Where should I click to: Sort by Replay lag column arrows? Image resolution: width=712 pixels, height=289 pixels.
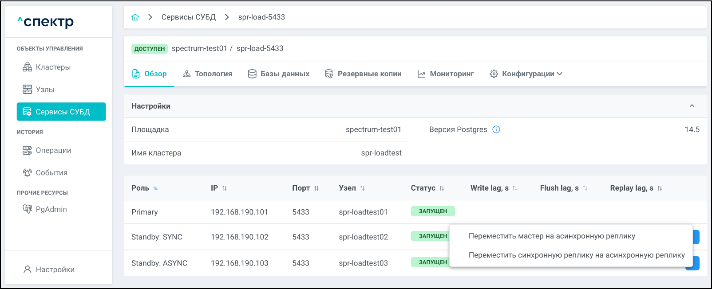660,188
